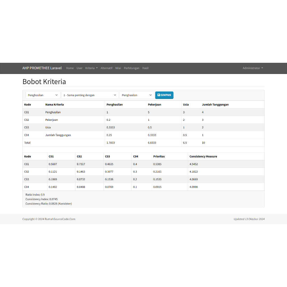Click the total value 1.7833
This screenshot has width=287, height=287.
110,143
